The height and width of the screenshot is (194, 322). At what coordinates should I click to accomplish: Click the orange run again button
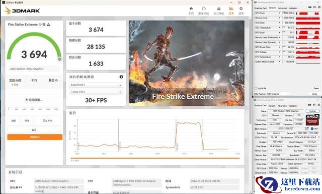point(35,137)
